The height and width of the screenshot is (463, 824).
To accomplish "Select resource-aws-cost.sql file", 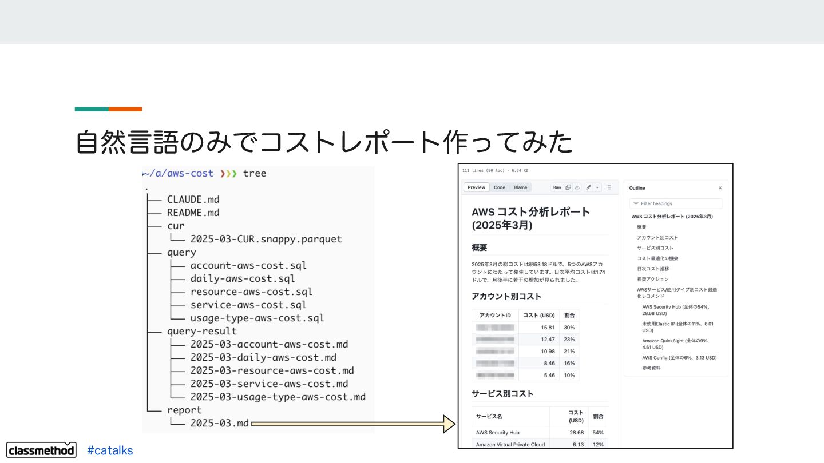I will (x=251, y=292).
